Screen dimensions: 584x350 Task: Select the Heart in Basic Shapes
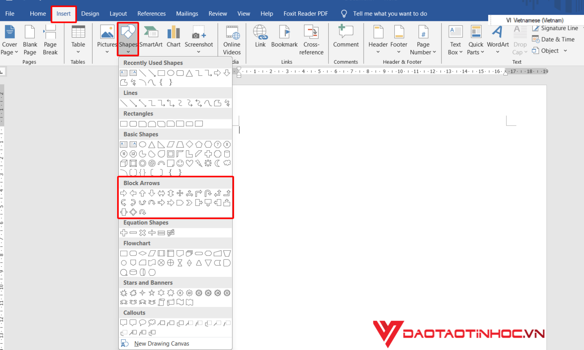point(189,163)
